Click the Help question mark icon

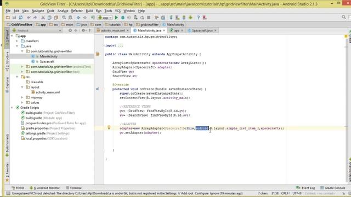point(199,18)
